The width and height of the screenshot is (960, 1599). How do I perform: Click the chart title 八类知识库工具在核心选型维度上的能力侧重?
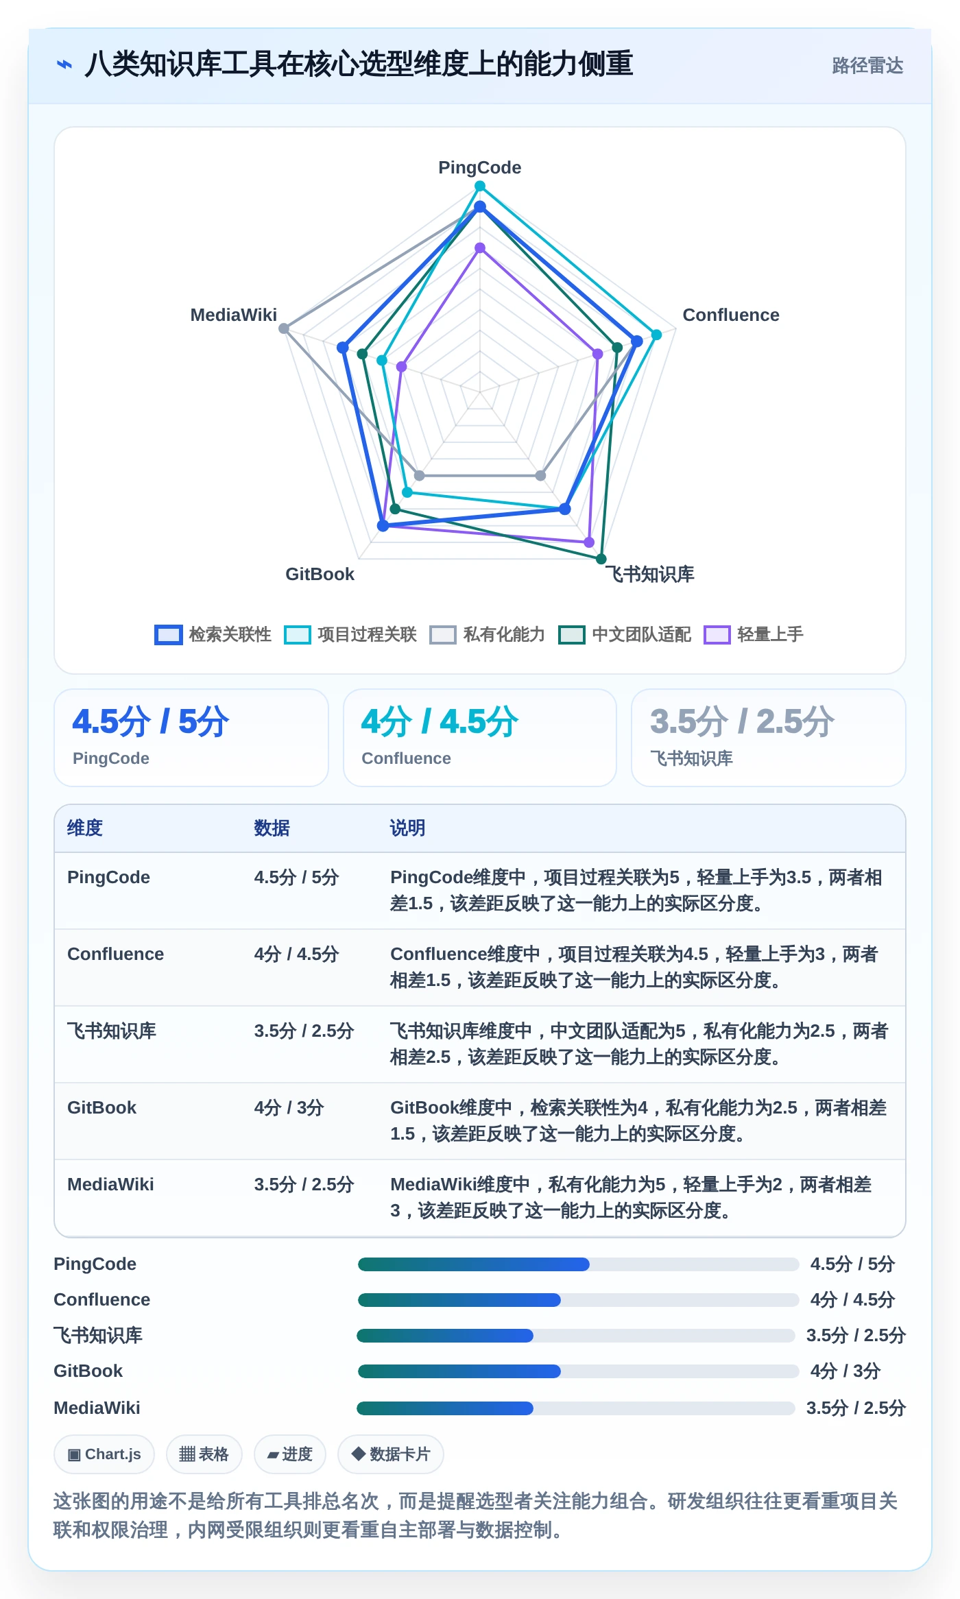(x=359, y=64)
